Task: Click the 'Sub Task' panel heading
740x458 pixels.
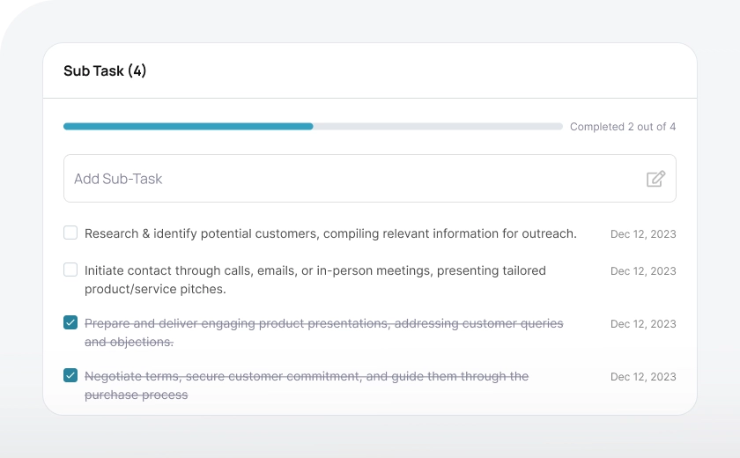Action: click(93, 71)
